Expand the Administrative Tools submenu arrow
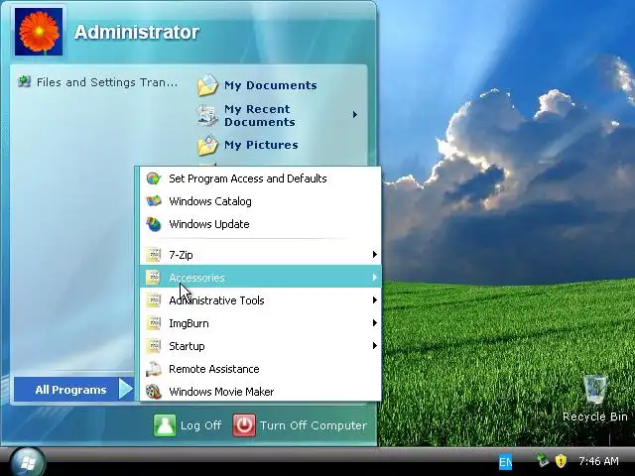 pyautogui.click(x=375, y=299)
